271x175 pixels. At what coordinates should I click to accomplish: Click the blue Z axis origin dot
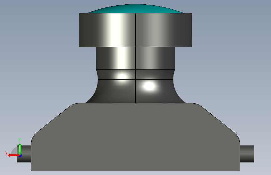point(20,156)
